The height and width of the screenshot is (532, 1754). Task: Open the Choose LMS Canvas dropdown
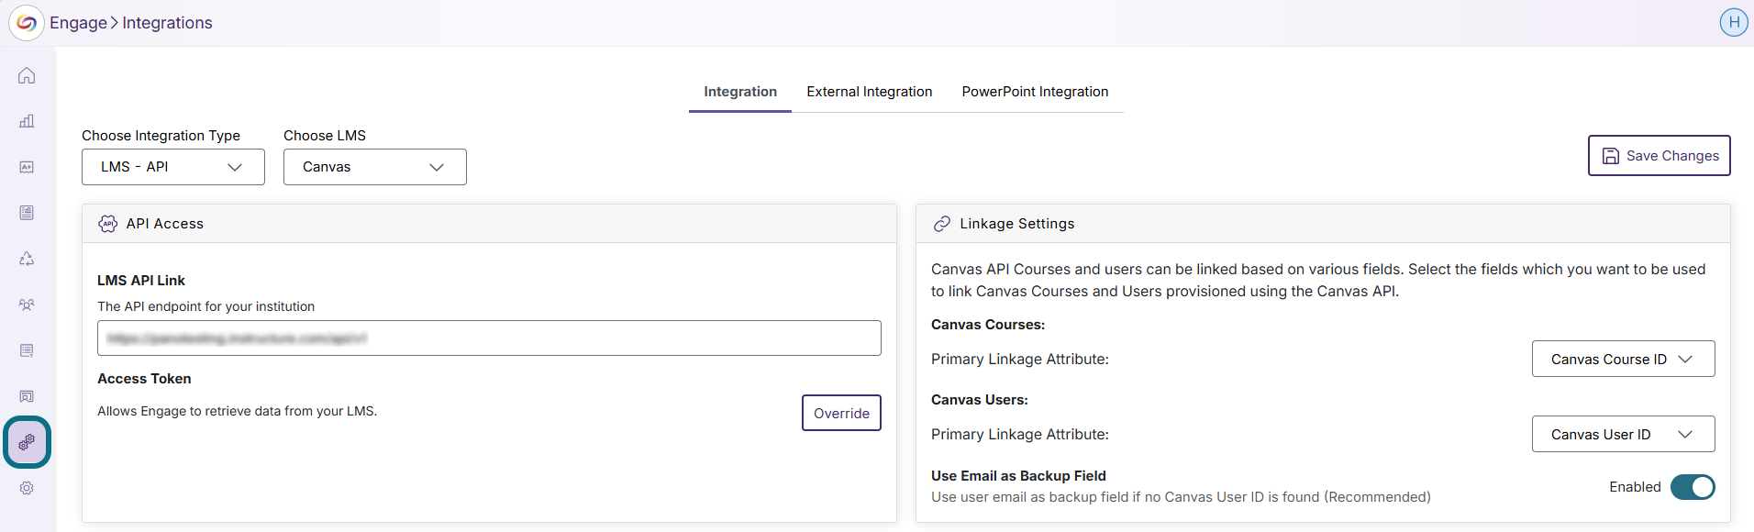click(x=375, y=167)
